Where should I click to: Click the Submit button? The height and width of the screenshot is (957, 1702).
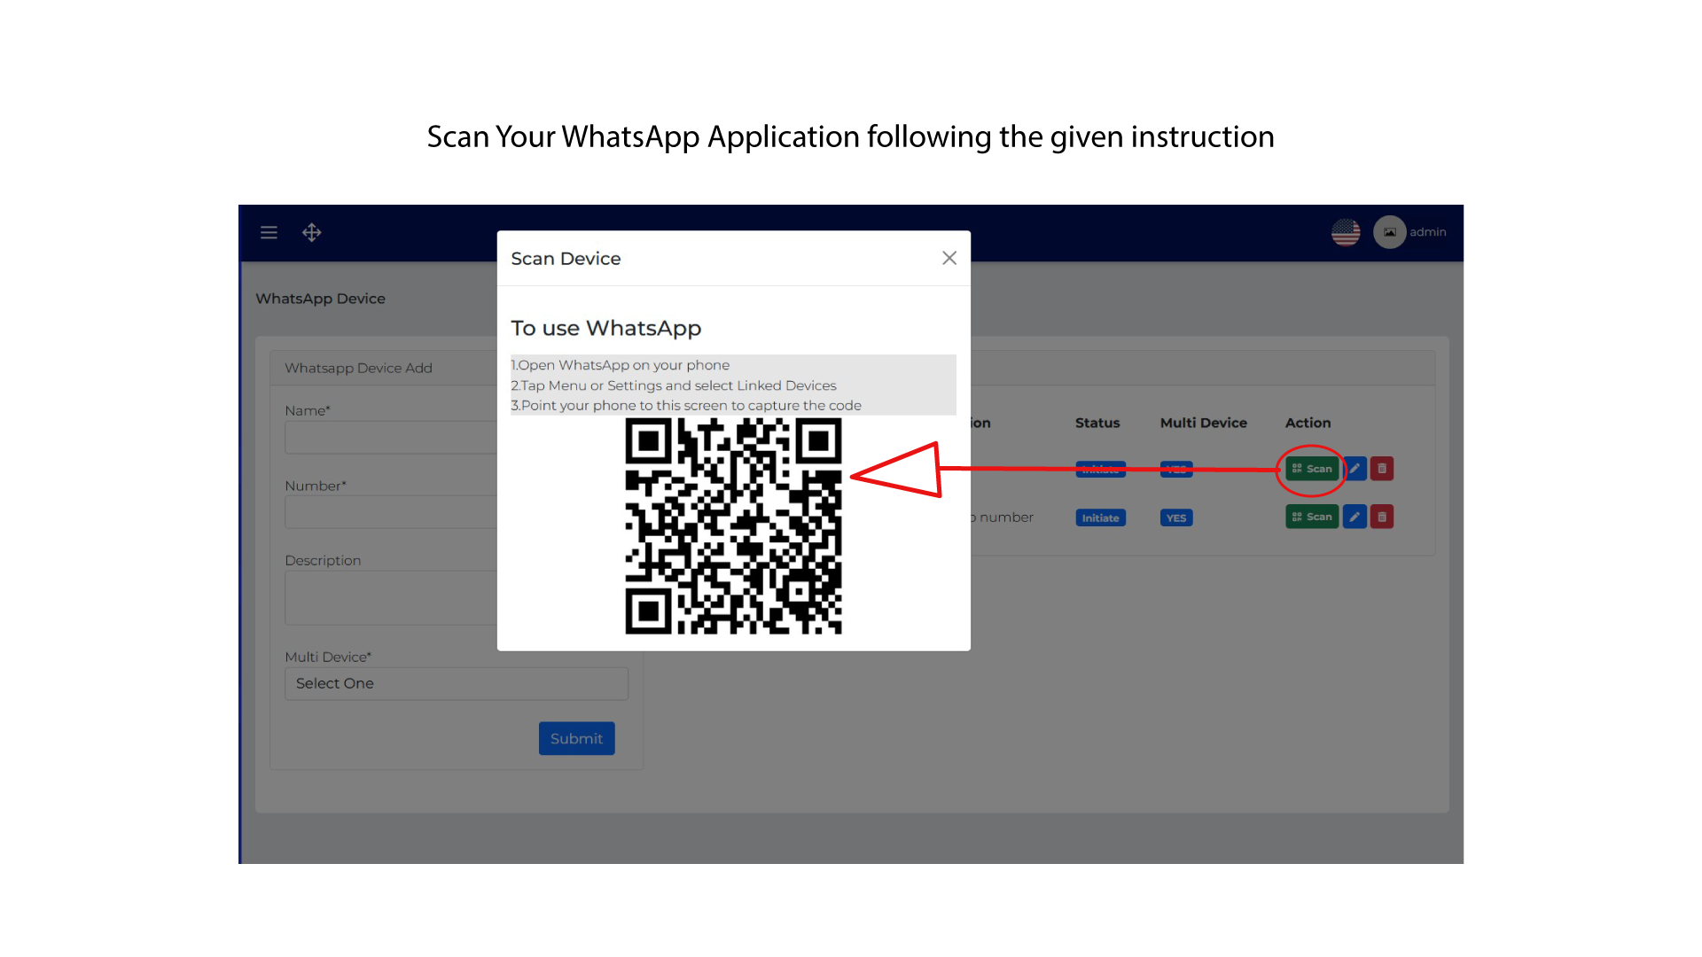point(576,738)
